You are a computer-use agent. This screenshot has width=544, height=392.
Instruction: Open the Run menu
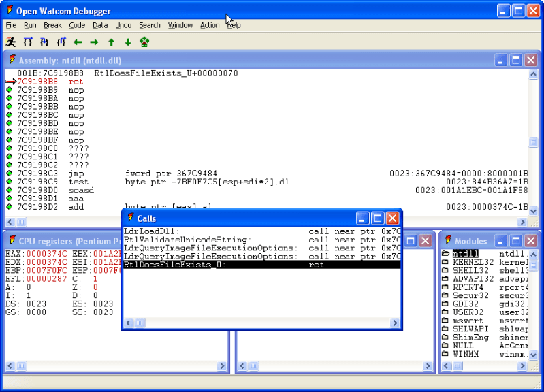30,25
